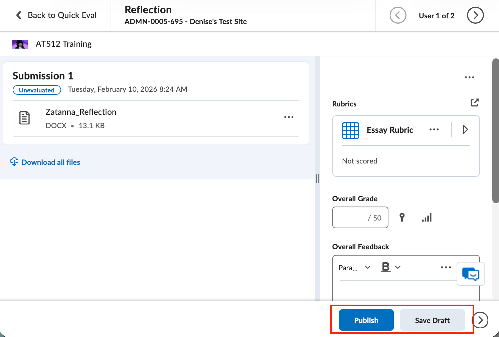Toggle bold formatting in Overall Feedback
Image resolution: width=499 pixels, height=337 pixels.
point(386,267)
